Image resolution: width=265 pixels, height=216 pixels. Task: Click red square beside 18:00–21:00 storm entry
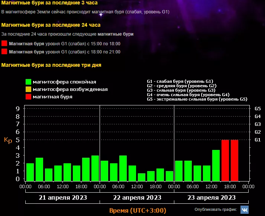4,52
